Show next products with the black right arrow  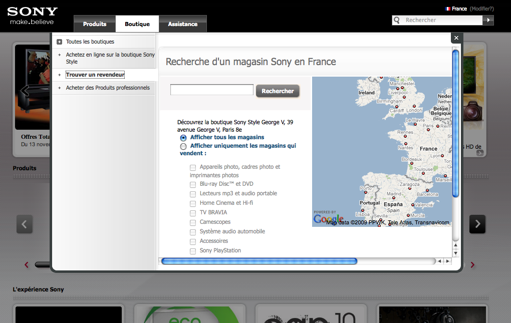(x=477, y=224)
